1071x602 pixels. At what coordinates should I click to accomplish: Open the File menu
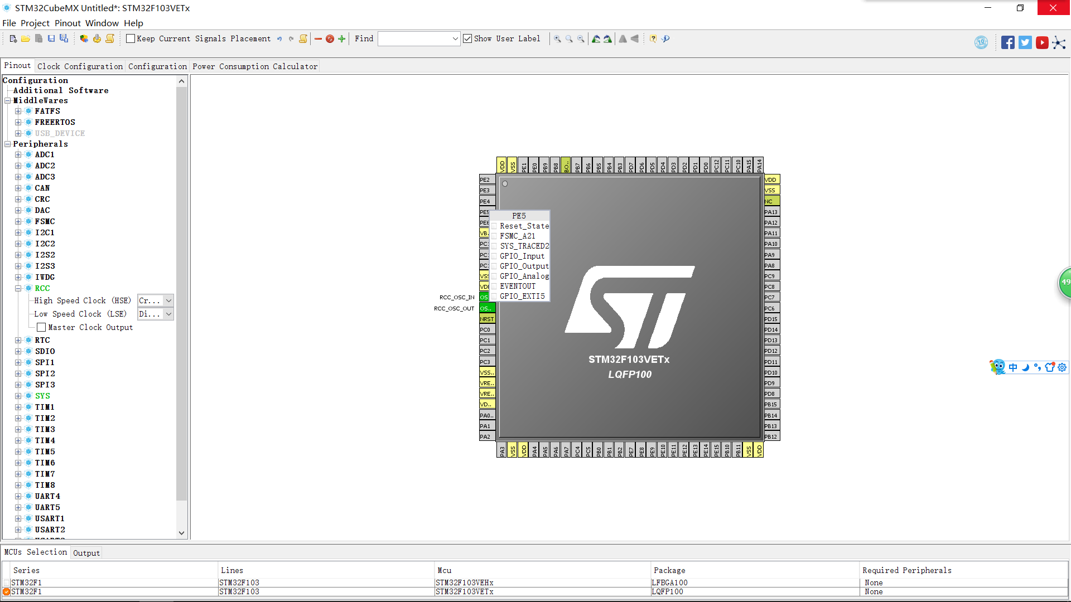9,23
